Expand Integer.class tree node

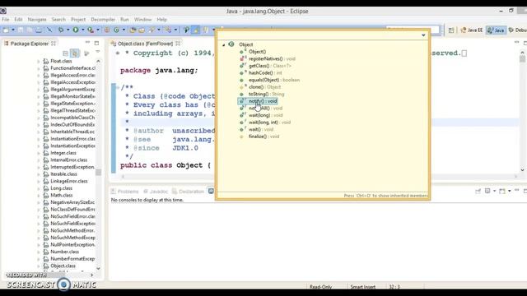coord(39,153)
